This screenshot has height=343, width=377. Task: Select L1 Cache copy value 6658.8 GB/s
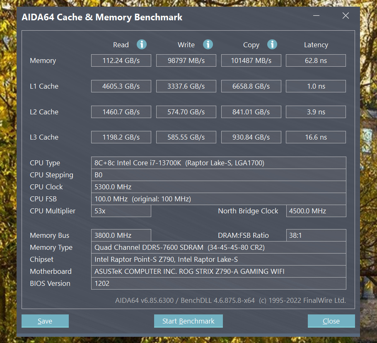pos(251,86)
